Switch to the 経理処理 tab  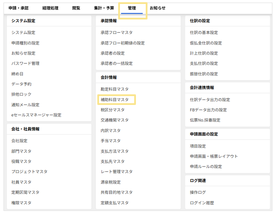click(x=51, y=8)
